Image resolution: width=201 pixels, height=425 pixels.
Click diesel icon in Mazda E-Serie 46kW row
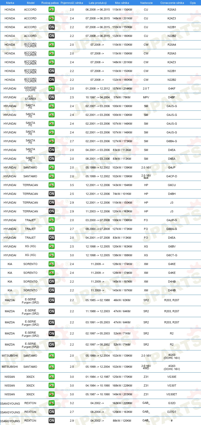pos(51,300)
